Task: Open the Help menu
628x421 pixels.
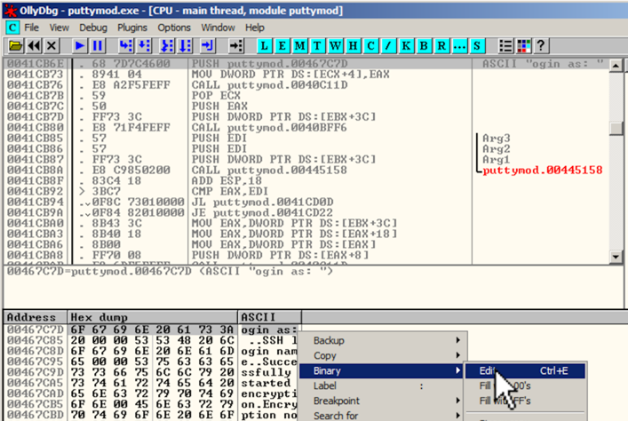Action: (255, 28)
